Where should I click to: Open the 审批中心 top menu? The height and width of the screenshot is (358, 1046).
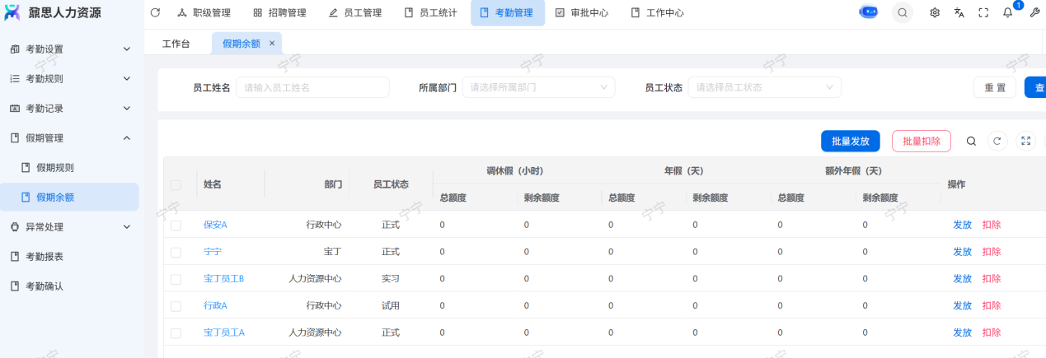point(581,12)
